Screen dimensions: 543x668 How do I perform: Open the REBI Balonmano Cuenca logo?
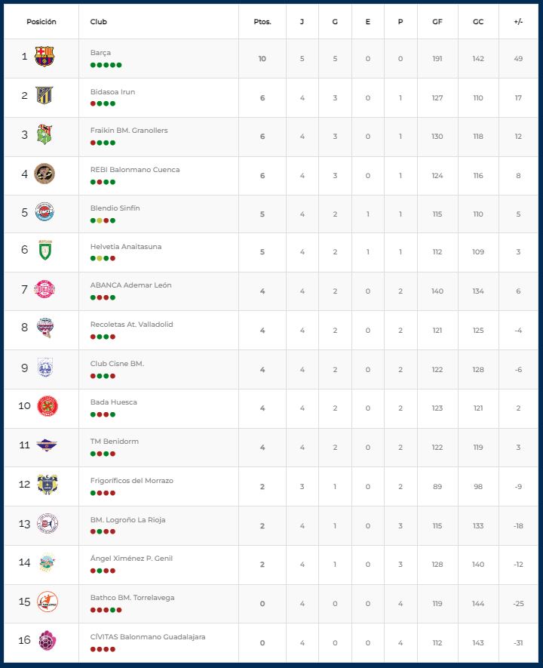[45, 174]
